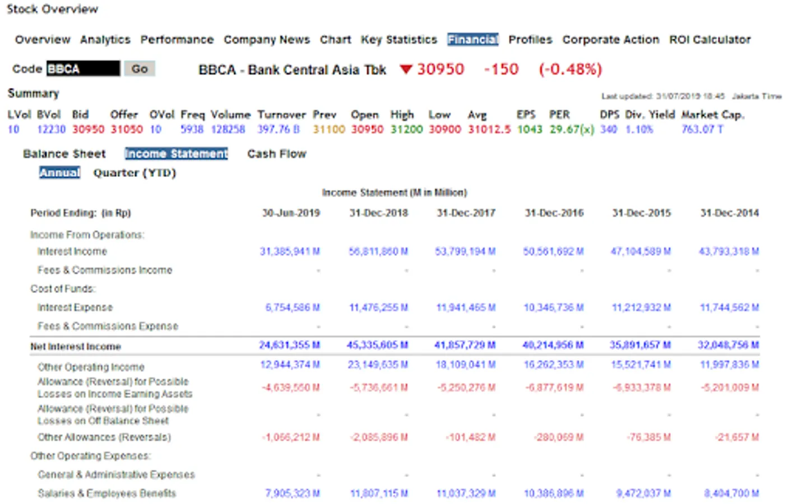Click the General & Administrative Expenses row label
This screenshot has height=504, width=792.
pos(117,475)
